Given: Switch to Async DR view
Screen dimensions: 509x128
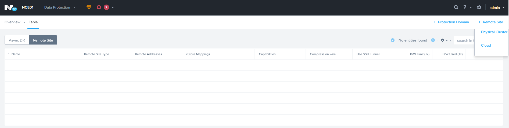Looking at the screenshot, I should point(17,40).
